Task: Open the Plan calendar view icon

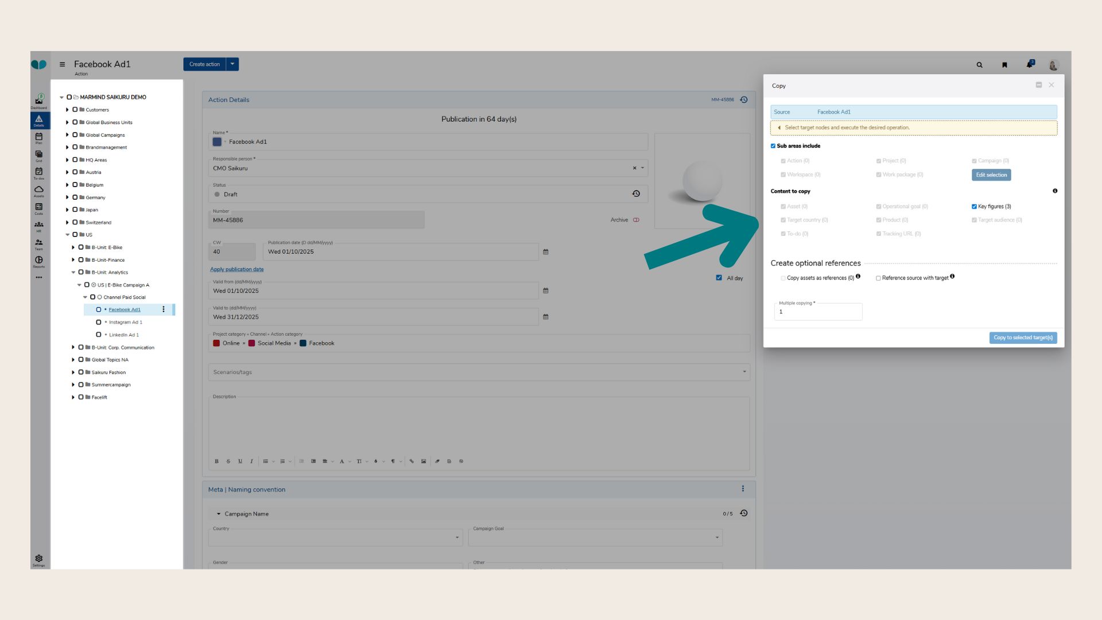Action: point(39,138)
